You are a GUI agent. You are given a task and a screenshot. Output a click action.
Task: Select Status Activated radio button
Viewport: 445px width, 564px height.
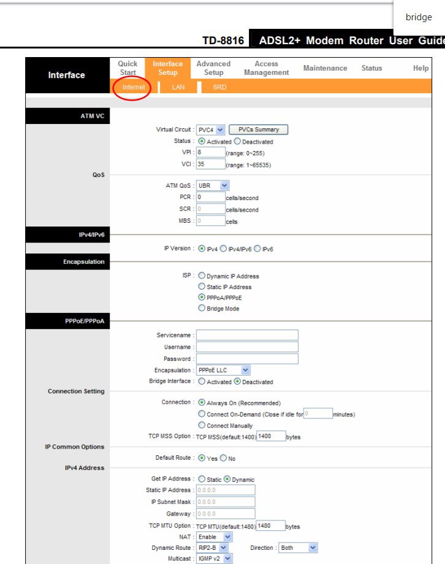coord(202,141)
